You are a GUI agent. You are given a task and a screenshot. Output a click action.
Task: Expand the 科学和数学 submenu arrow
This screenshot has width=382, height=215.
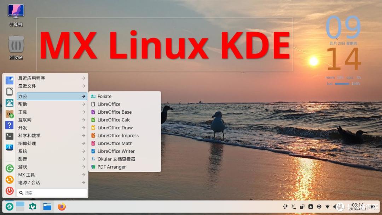[83, 135]
